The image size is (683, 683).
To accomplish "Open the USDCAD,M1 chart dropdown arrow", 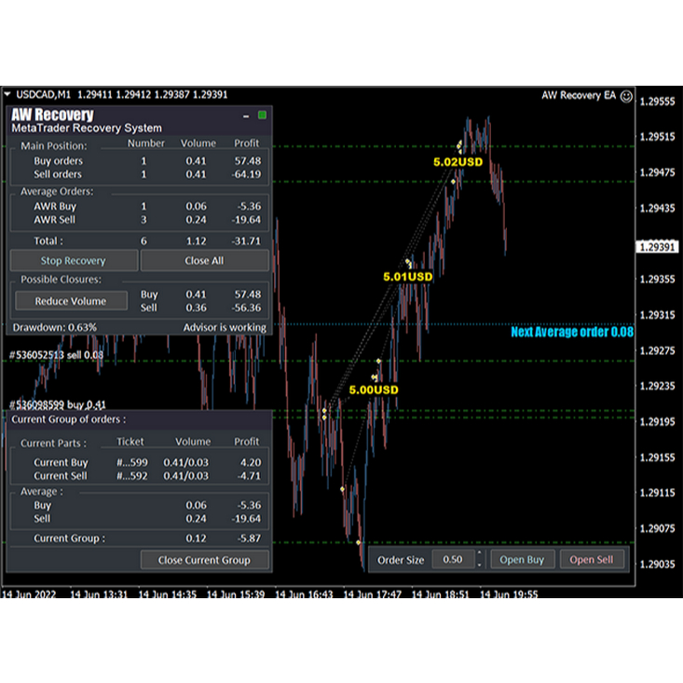I will [7, 95].
